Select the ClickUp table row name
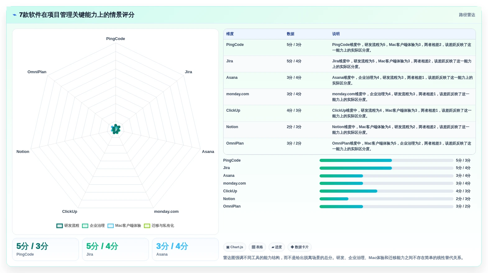The height and width of the screenshot is (273, 488). [x=233, y=110]
